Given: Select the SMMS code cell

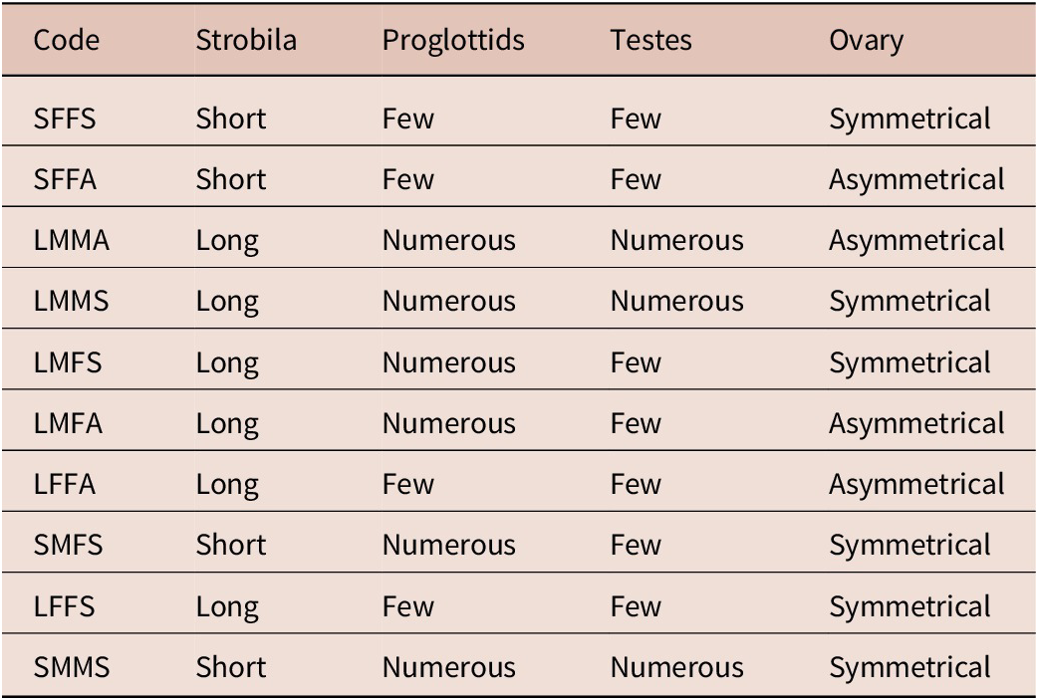Looking at the screenshot, I should tap(72, 667).
